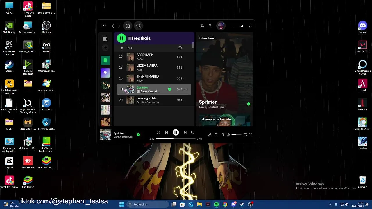Open Spotify notifications bell
The width and height of the screenshot is (372, 209).
[x=202, y=26]
